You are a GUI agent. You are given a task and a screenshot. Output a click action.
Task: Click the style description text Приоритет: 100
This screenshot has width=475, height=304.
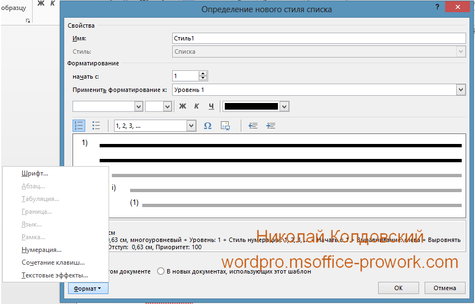click(x=179, y=247)
